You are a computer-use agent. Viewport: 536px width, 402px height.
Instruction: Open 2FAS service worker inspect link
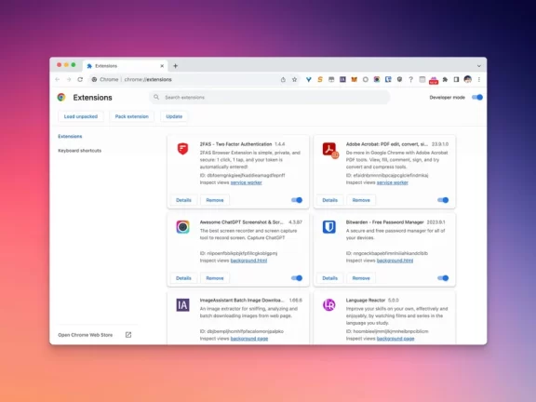click(x=246, y=183)
